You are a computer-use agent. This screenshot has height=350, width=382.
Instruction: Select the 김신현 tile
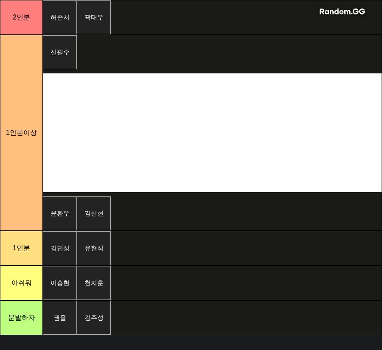[x=94, y=213]
